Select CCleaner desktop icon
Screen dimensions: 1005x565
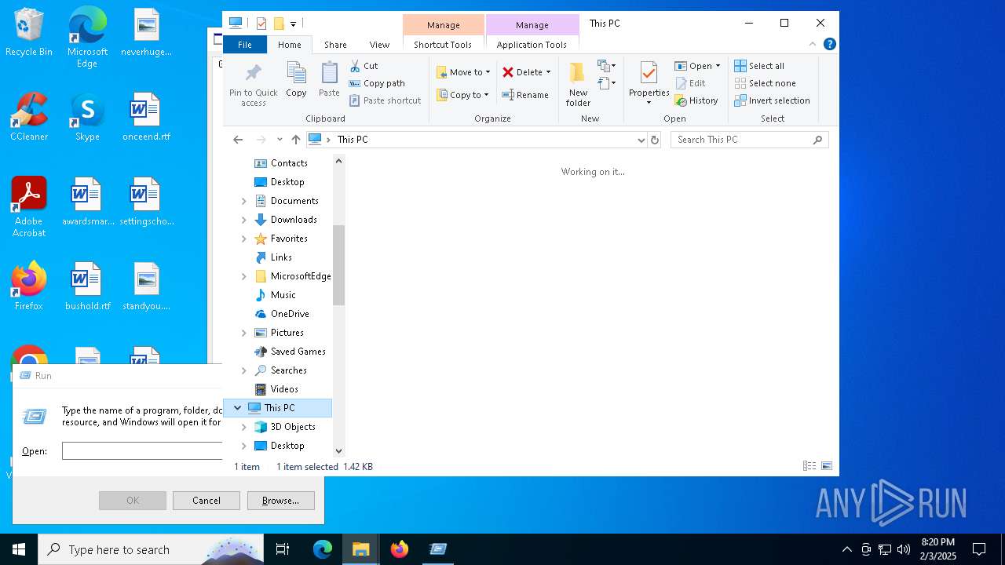coord(29,117)
